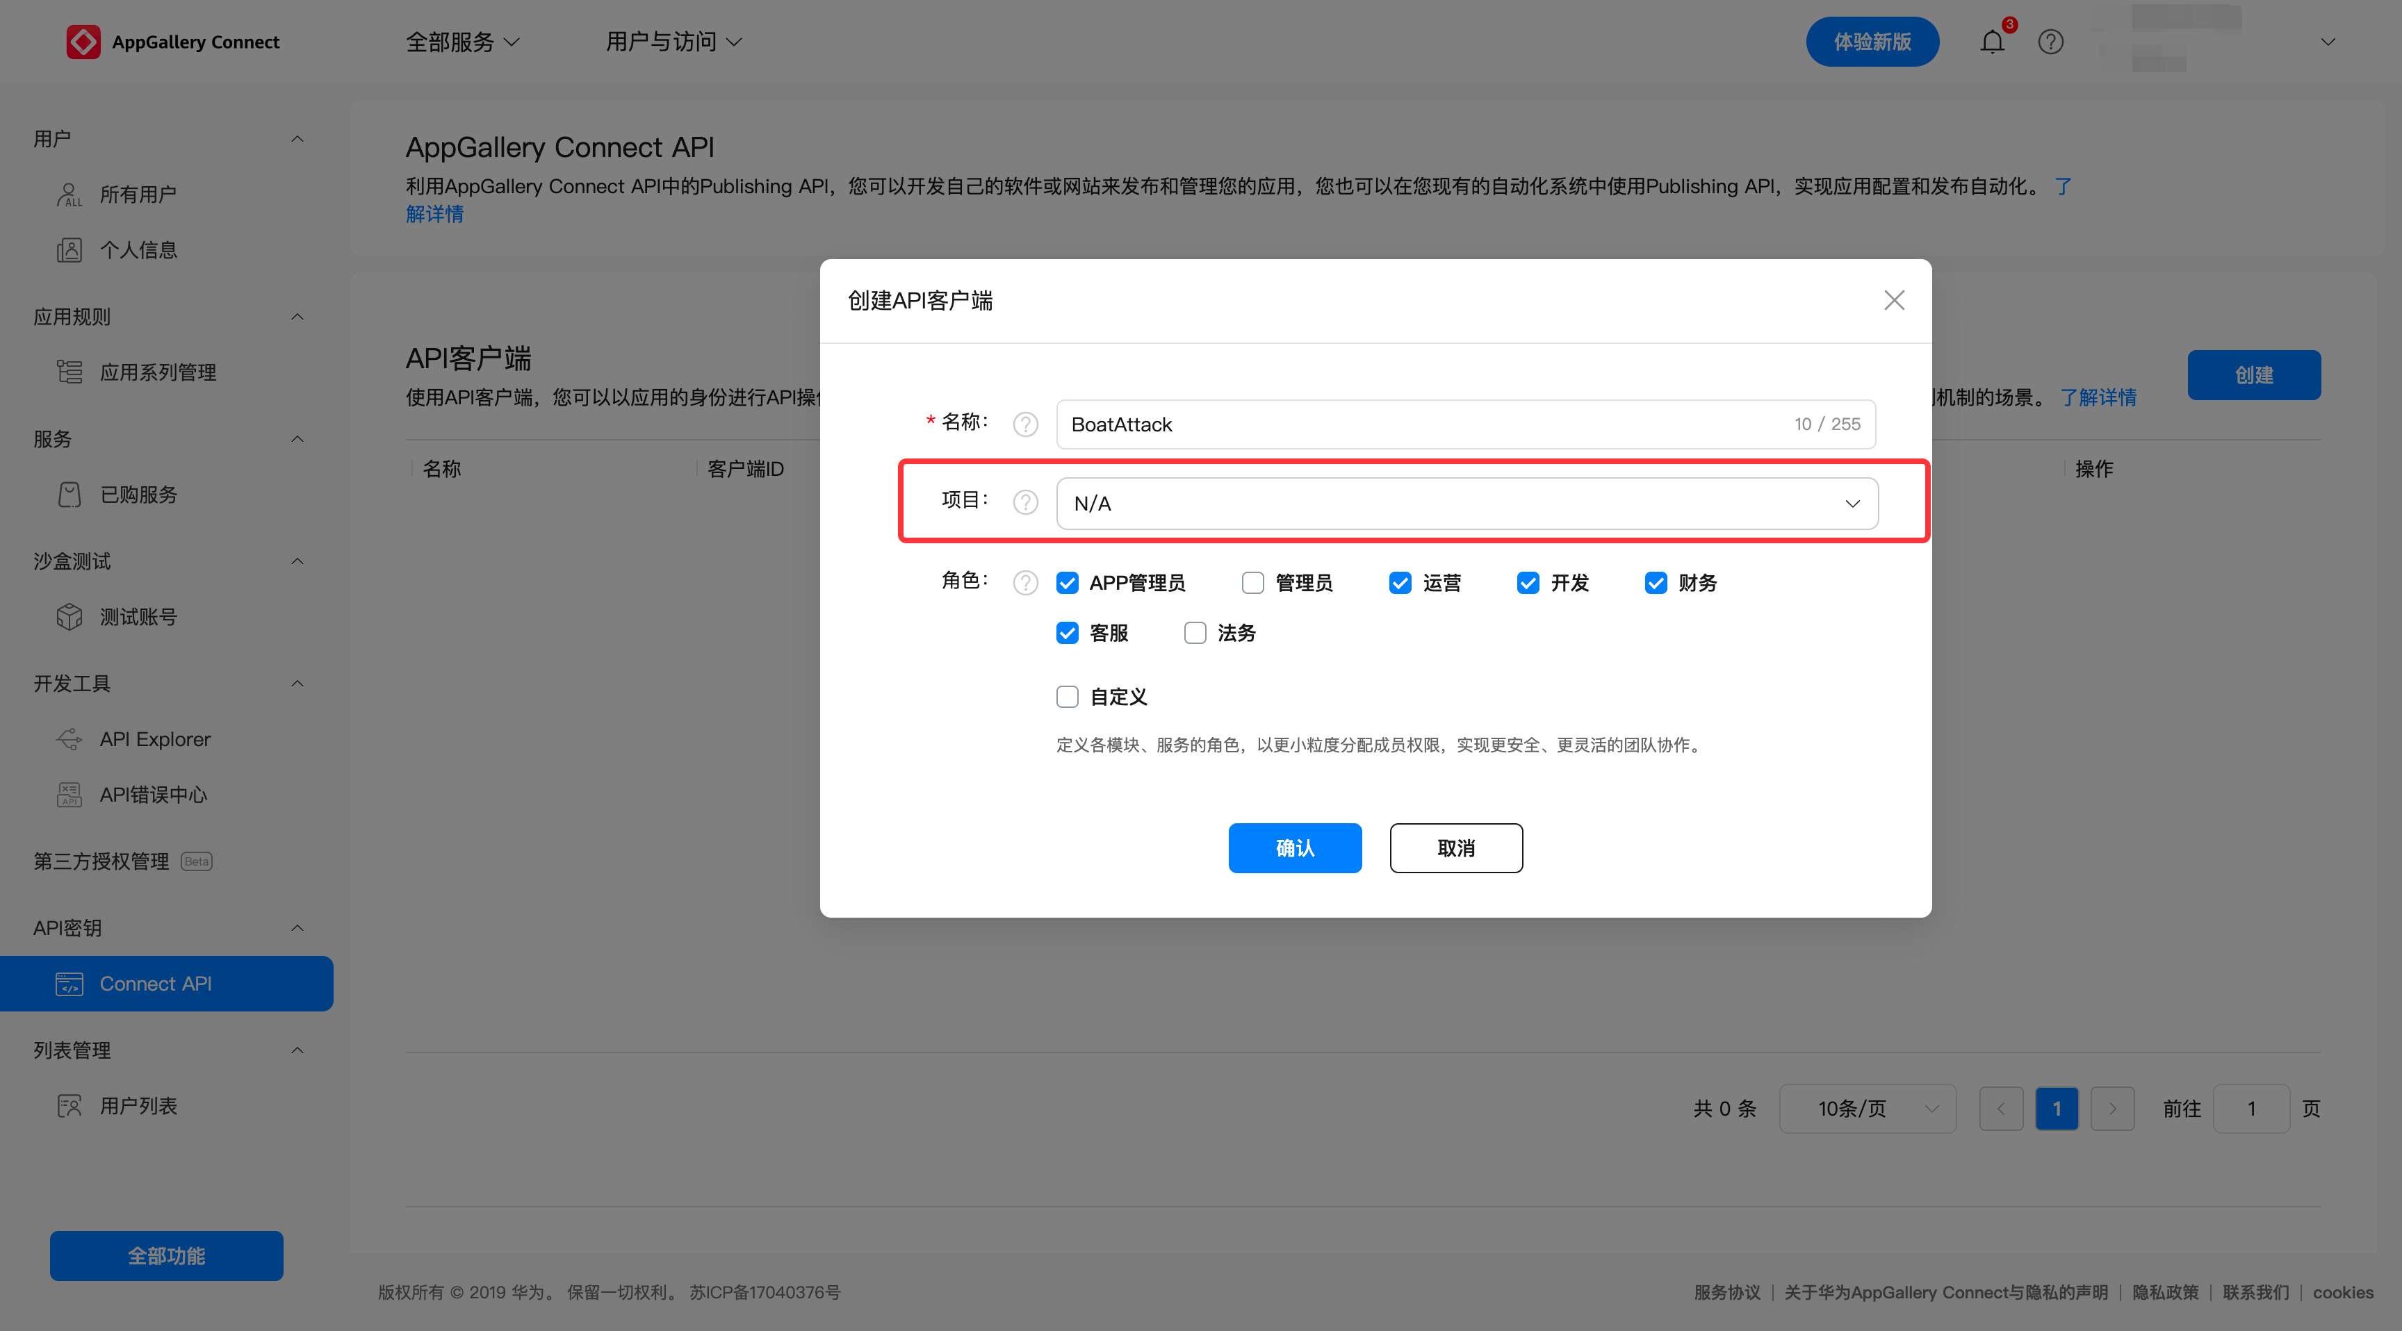
Task: Open API Explorer from the sidebar
Action: pyautogui.click(x=155, y=739)
